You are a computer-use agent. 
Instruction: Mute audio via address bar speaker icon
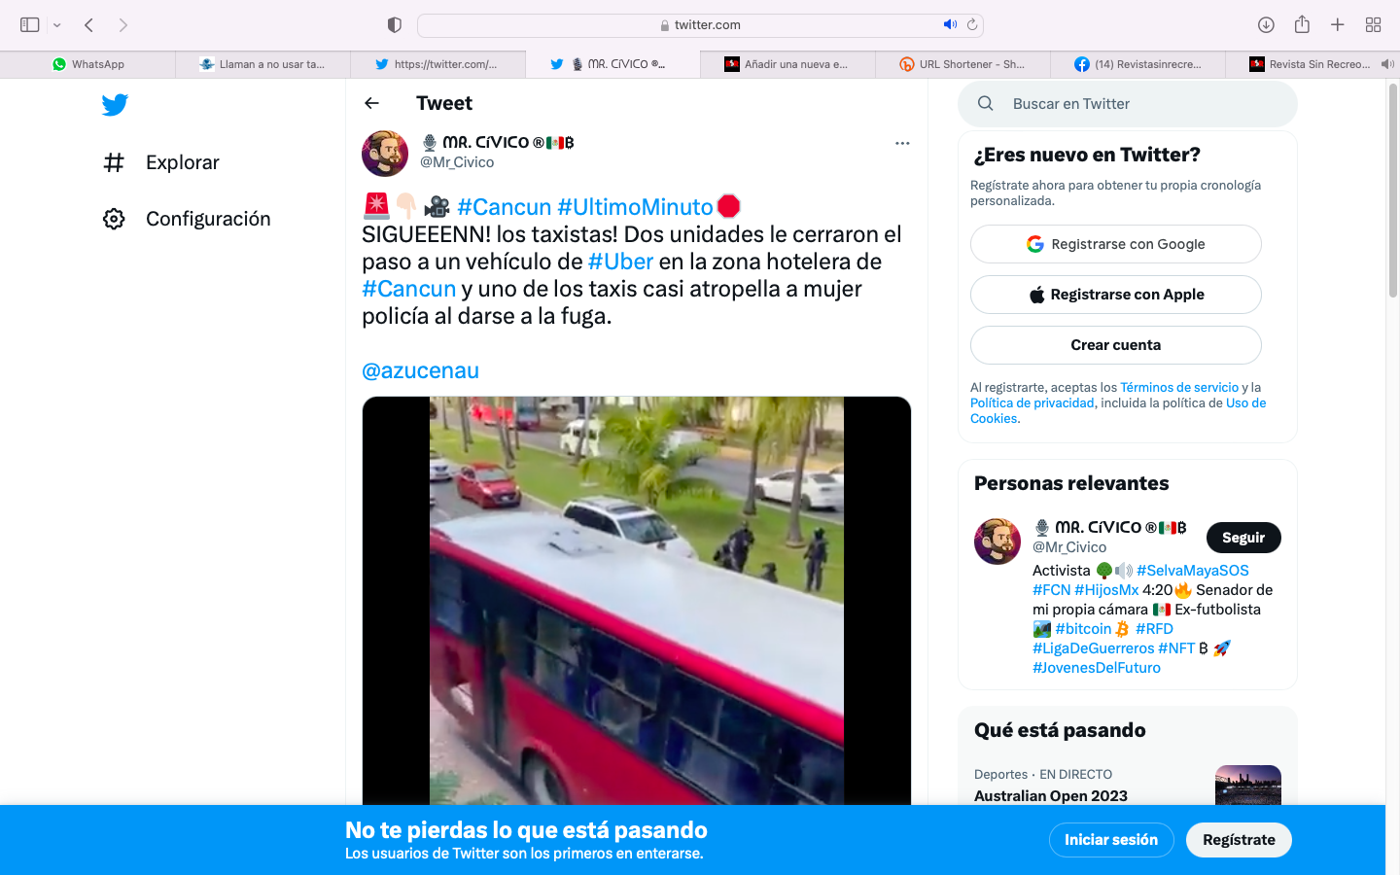(x=950, y=24)
